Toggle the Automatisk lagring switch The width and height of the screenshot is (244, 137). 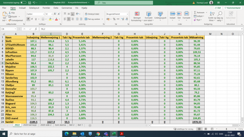(23, 3)
